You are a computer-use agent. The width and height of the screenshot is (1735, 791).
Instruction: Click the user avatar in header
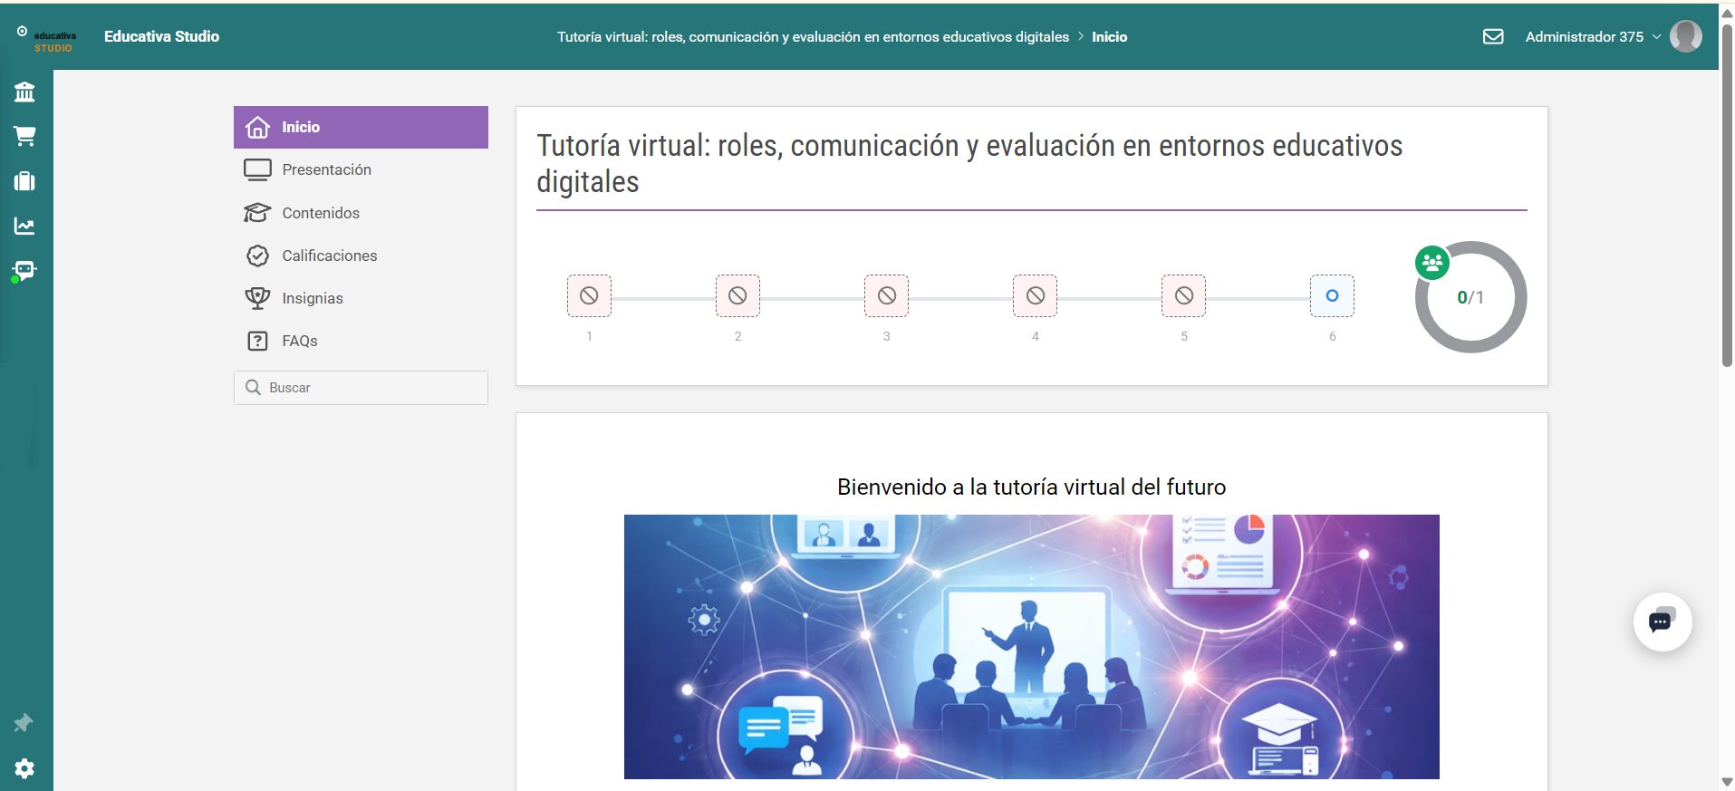pyautogui.click(x=1685, y=36)
